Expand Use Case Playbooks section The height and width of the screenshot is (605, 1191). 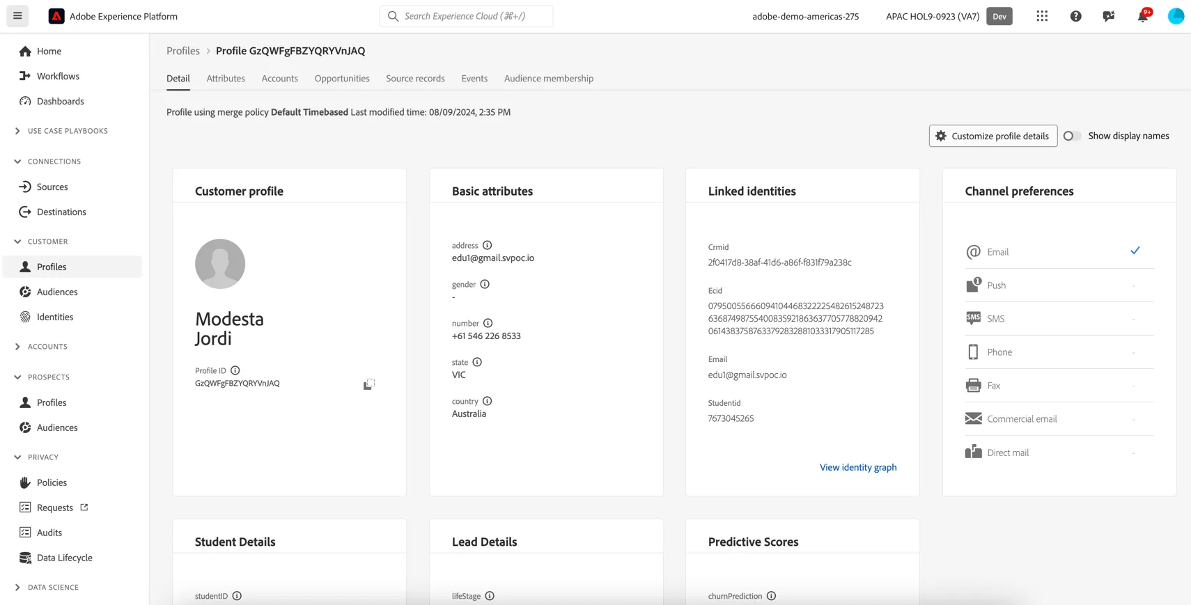tap(17, 131)
